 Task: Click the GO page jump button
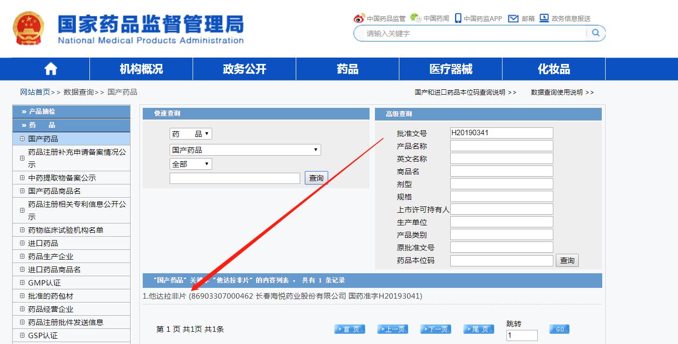point(559,329)
